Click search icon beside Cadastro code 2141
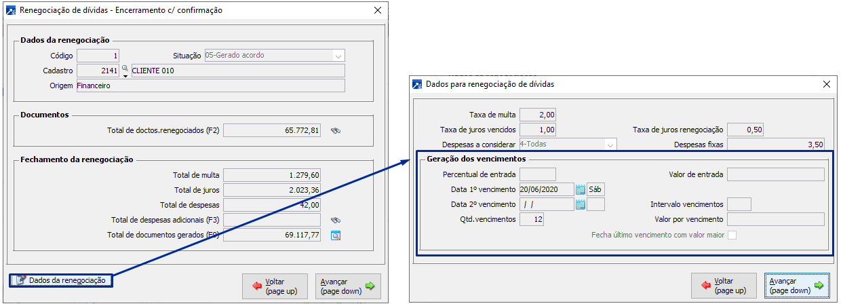 (x=125, y=71)
